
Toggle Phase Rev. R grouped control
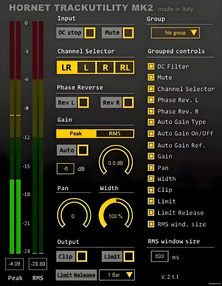point(151,111)
